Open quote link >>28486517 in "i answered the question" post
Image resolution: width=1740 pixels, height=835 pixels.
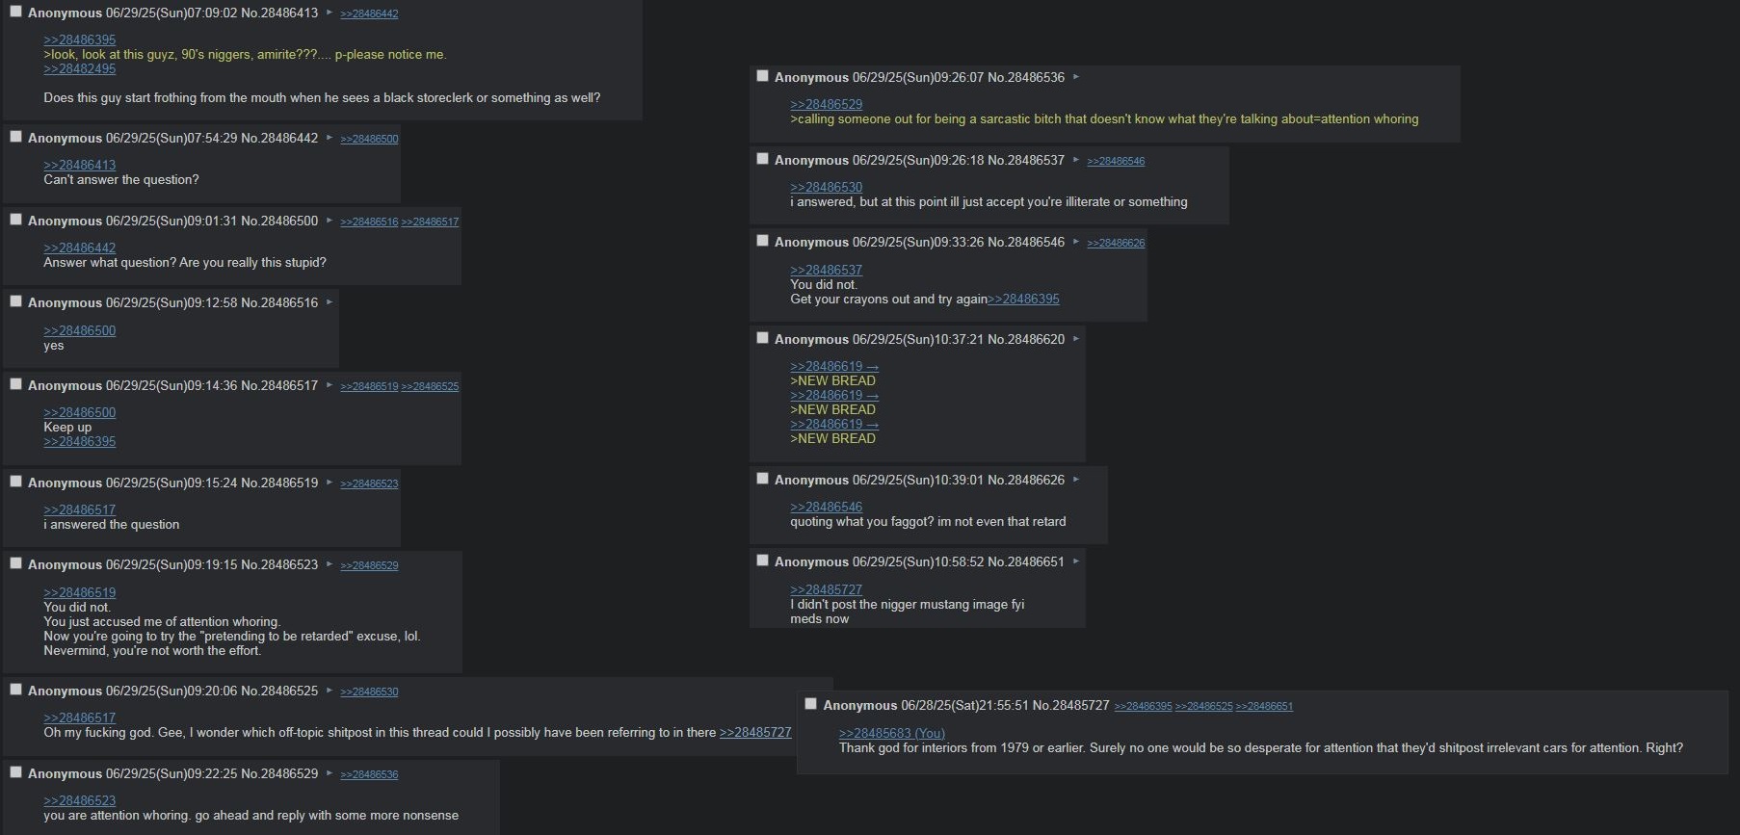(x=79, y=509)
